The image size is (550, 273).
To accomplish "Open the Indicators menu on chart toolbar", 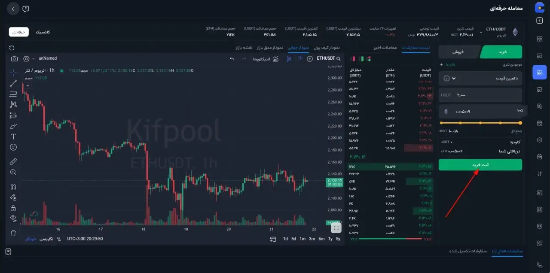I will (266, 59).
